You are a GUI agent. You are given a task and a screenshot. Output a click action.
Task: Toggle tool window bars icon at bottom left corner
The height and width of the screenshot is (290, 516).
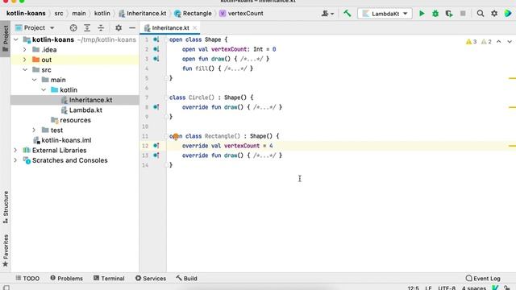[6, 288]
